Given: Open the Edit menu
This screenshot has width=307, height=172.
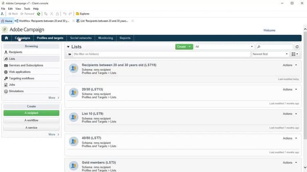Looking at the screenshot, I should (10, 9).
